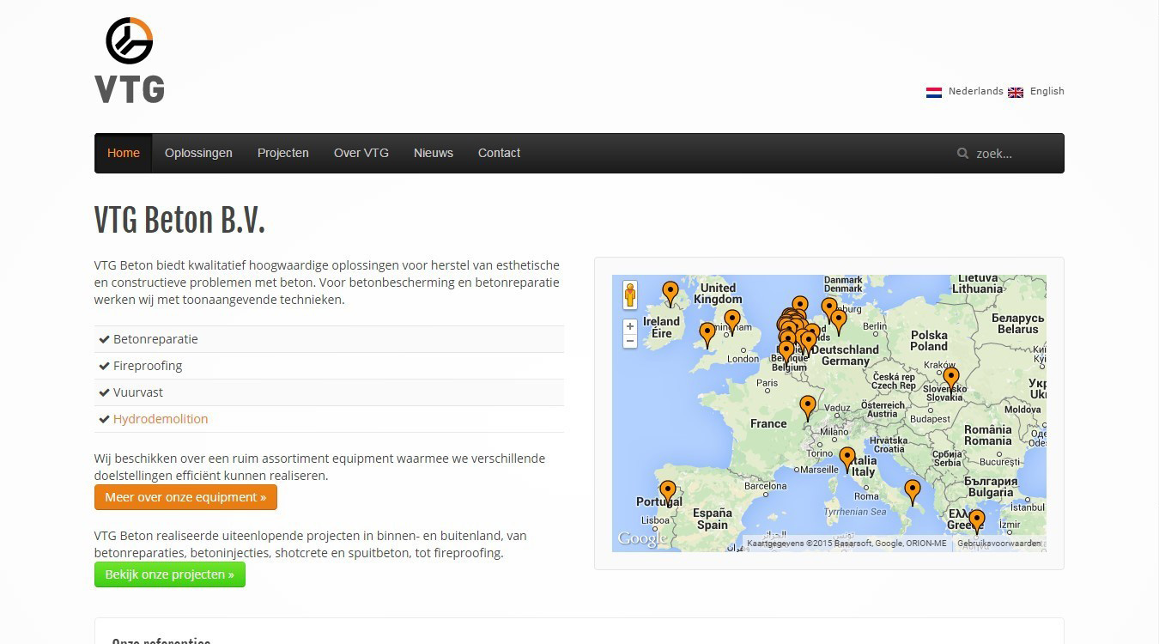The height and width of the screenshot is (644, 1159).
Task: Click the map marker in Slovakia
Action: [x=950, y=380]
